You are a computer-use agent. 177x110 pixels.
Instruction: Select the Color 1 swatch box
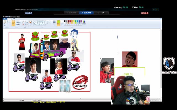[58, 23]
